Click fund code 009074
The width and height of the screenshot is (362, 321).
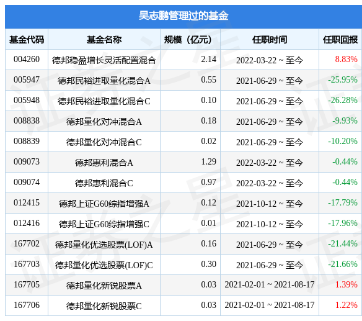pos(27,183)
